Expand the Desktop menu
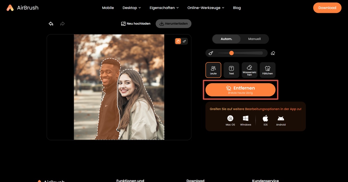 132,8
